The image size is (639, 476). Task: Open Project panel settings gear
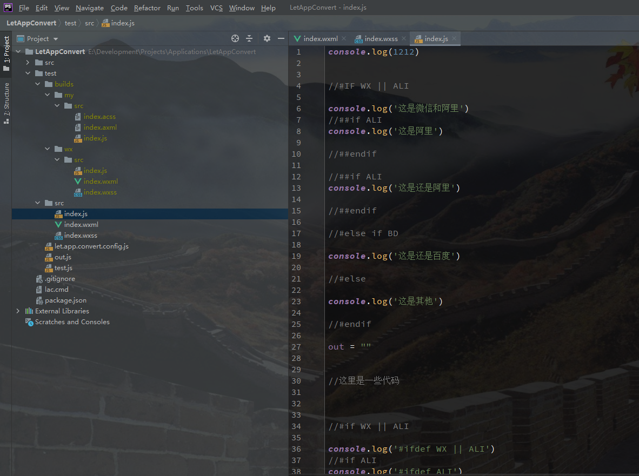pyautogui.click(x=267, y=39)
